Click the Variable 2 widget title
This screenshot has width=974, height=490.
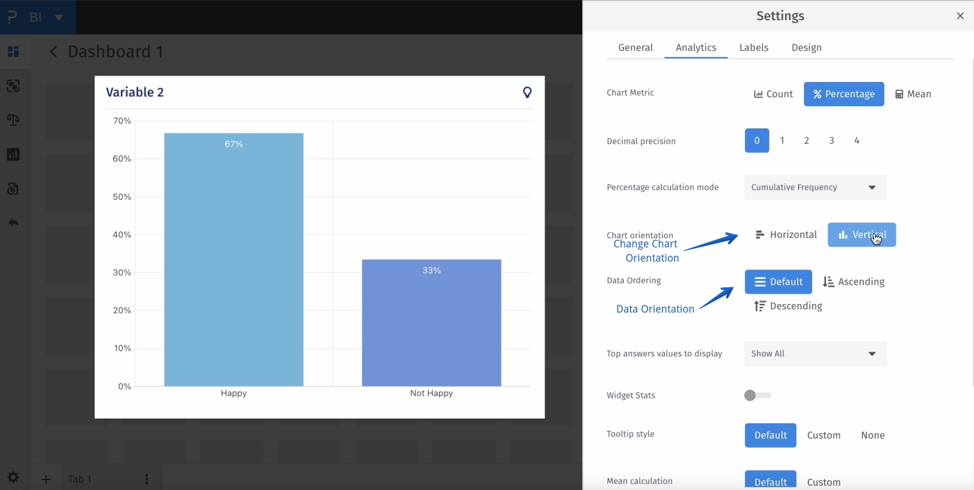coord(135,92)
